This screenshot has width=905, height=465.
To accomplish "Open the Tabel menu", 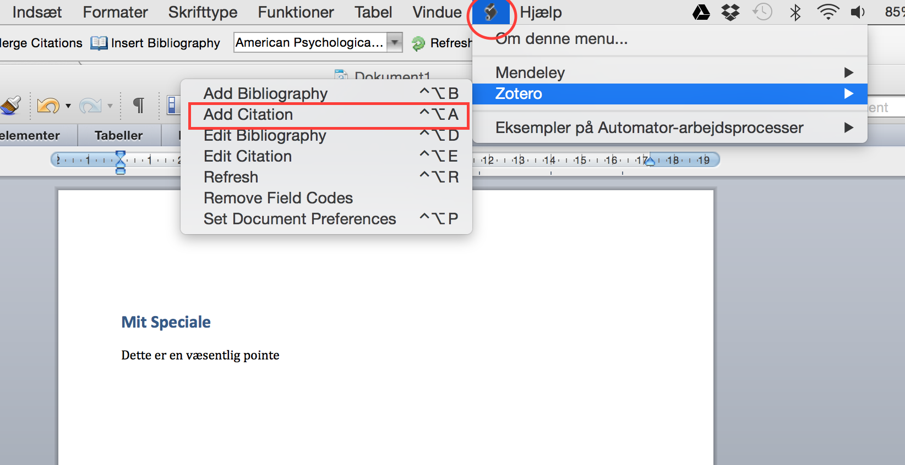I will pyautogui.click(x=373, y=12).
